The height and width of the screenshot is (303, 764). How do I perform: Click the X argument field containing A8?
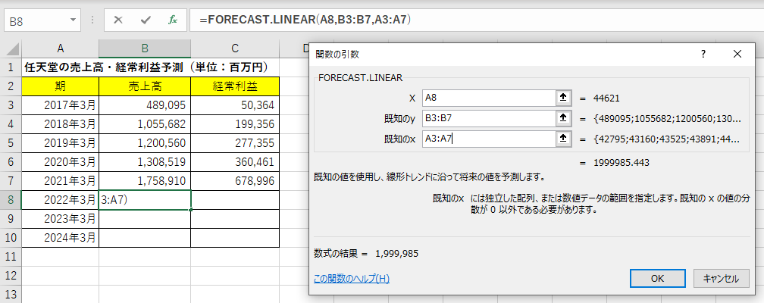pyautogui.click(x=489, y=98)
